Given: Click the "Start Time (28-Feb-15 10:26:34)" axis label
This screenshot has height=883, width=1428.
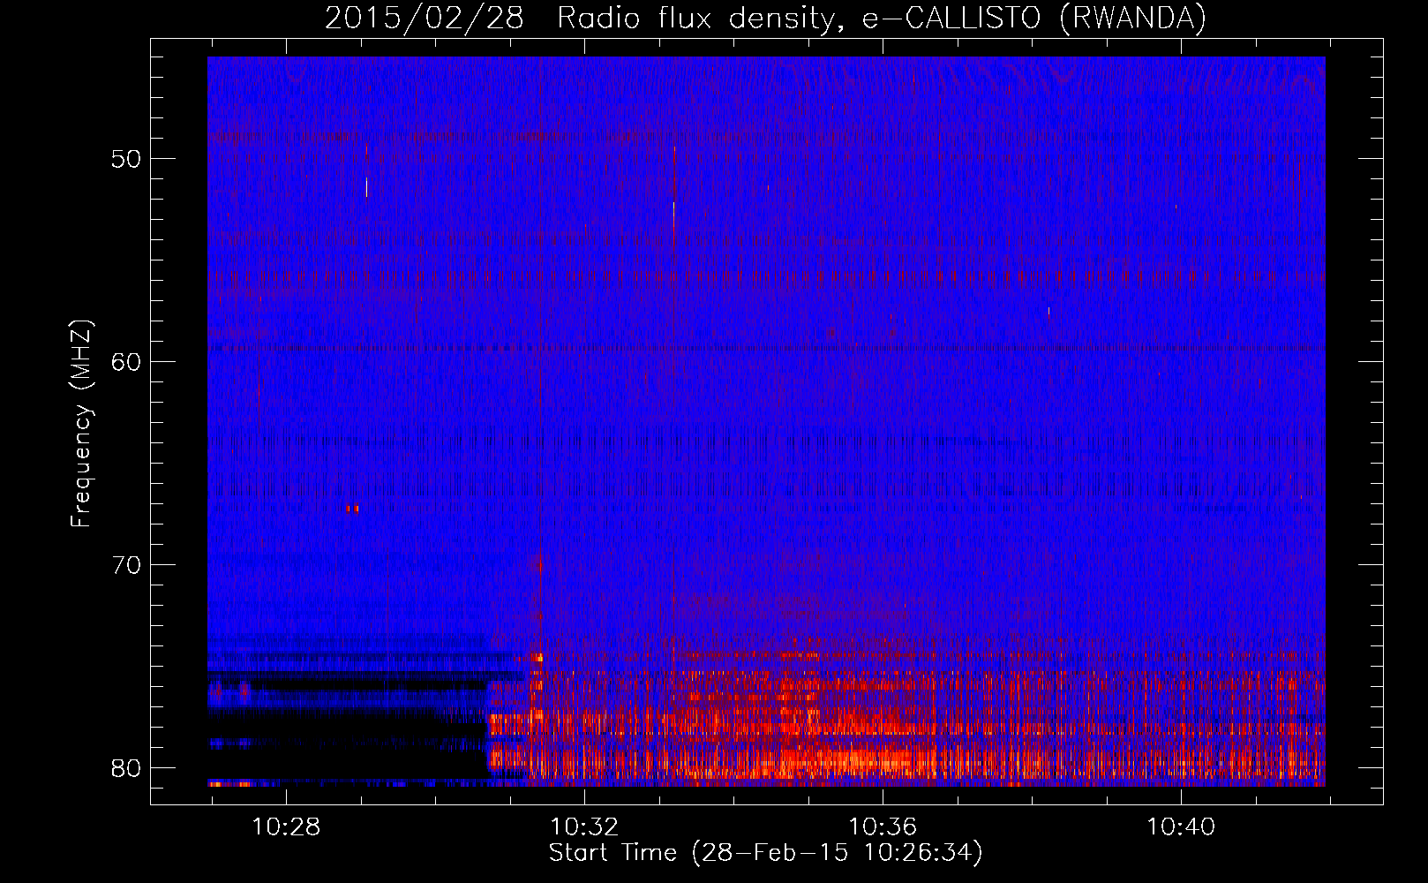Looking at the screenshot, I should [x=765, y=852].
